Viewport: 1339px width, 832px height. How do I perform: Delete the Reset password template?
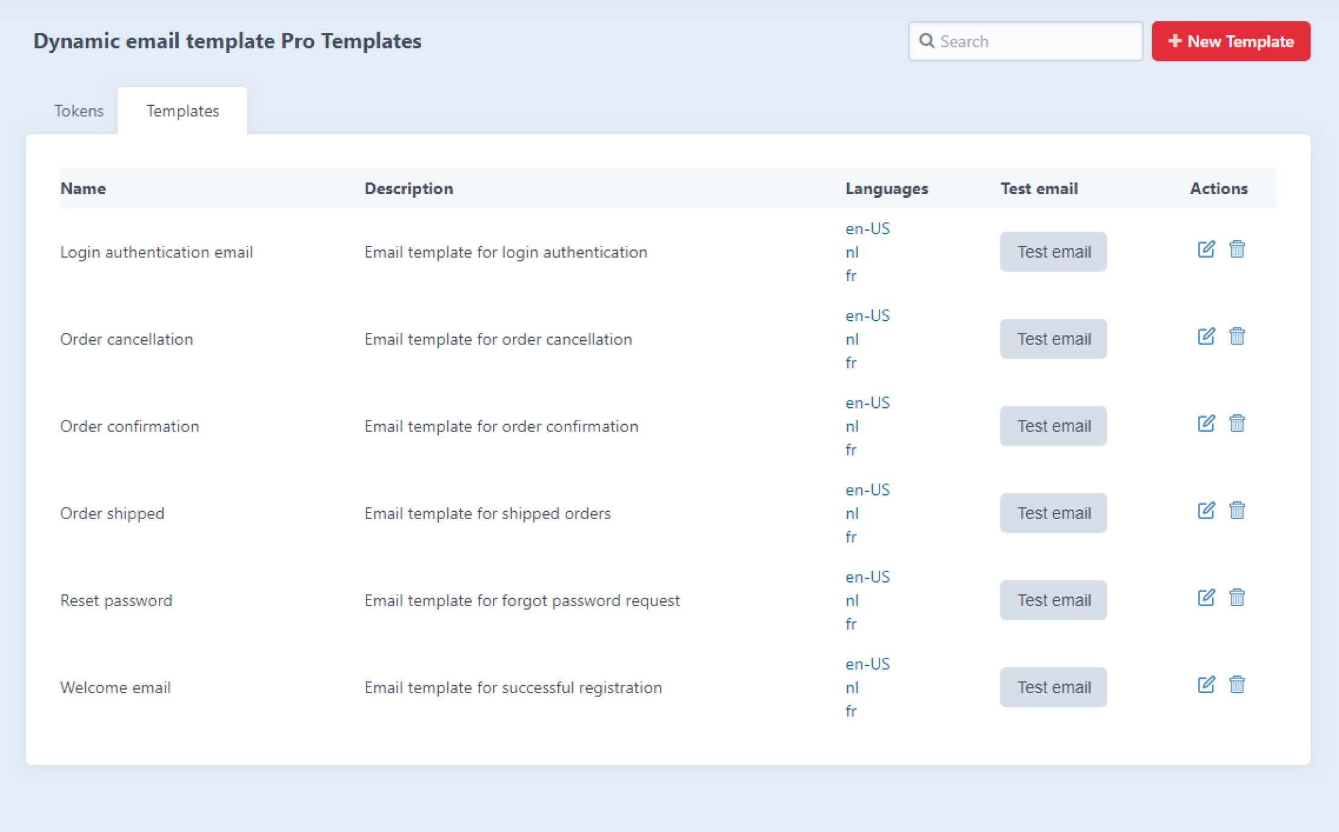[1237, 598]
